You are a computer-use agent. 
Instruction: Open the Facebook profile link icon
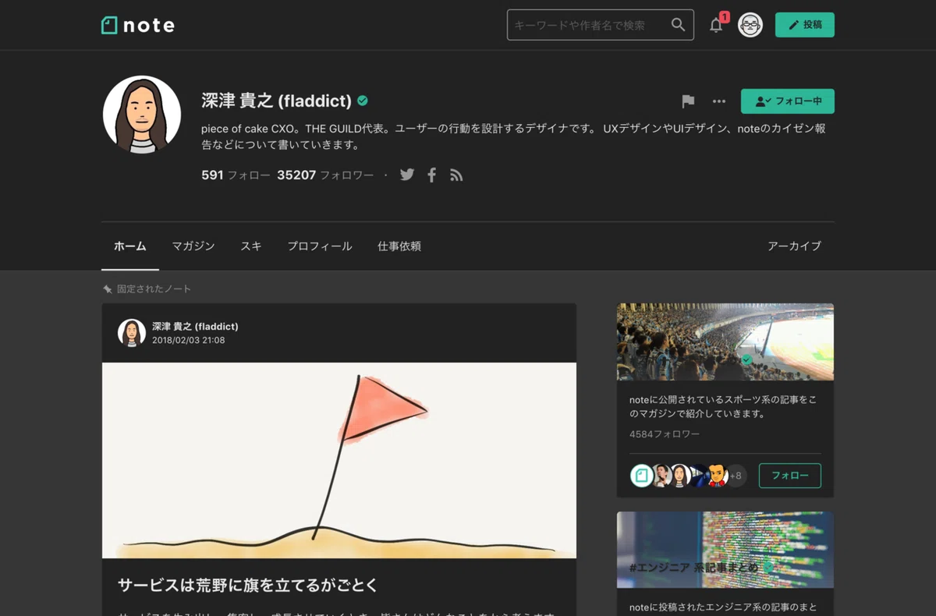(x=431, y=175)
